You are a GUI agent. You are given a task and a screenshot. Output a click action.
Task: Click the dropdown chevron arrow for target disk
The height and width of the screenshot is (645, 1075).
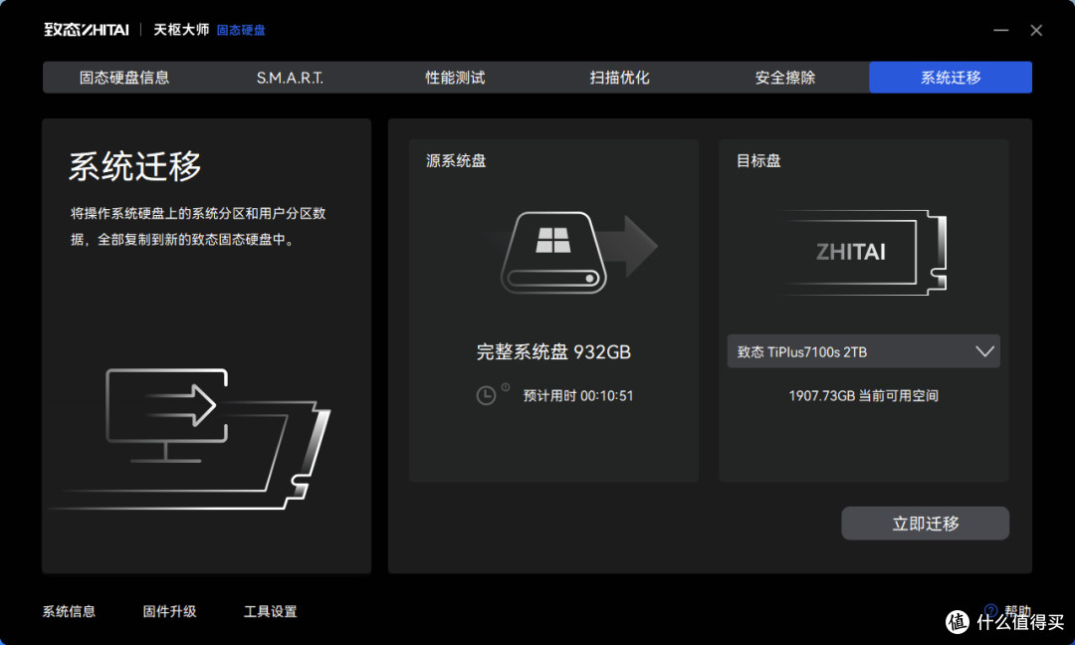coord(985,351)
